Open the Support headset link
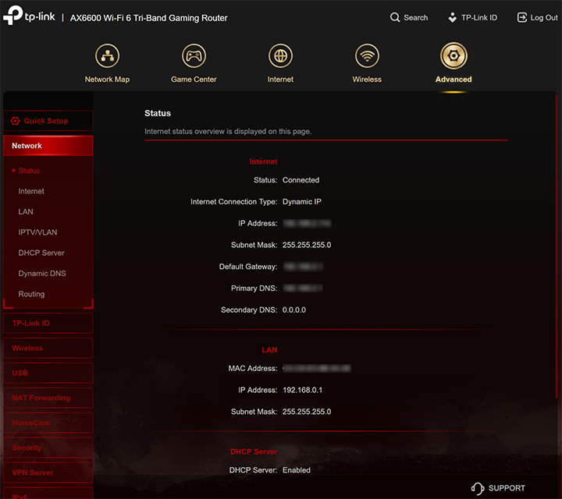The width and height of the screenshot is (562, 499). (x=498, y=488)
